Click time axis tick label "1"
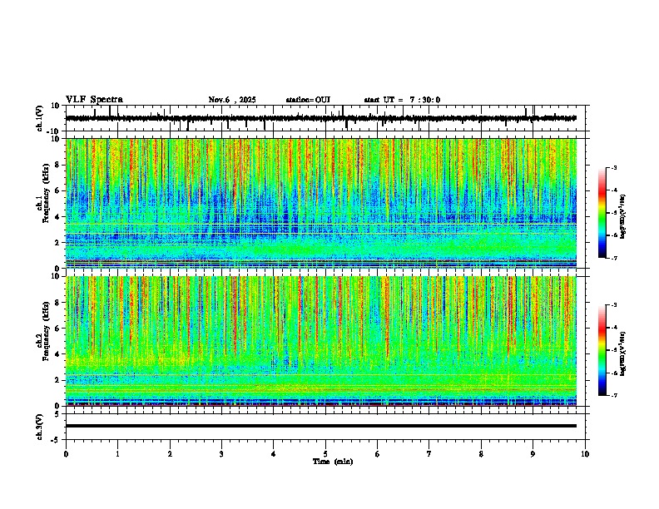 (x=117, y=454)
